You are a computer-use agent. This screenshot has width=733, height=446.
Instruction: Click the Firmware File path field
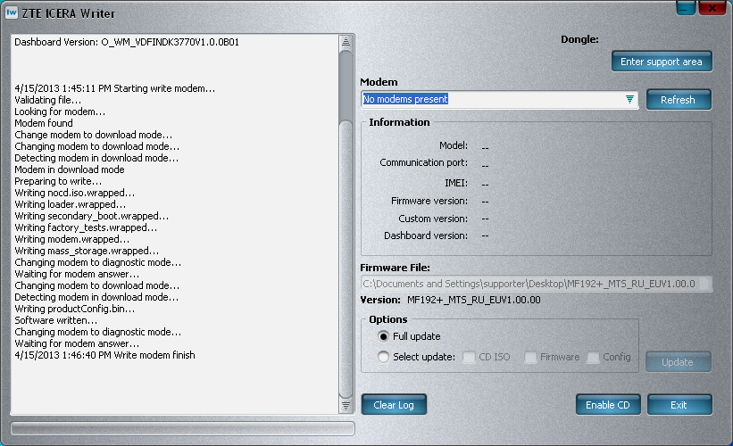tap(531, 284)
